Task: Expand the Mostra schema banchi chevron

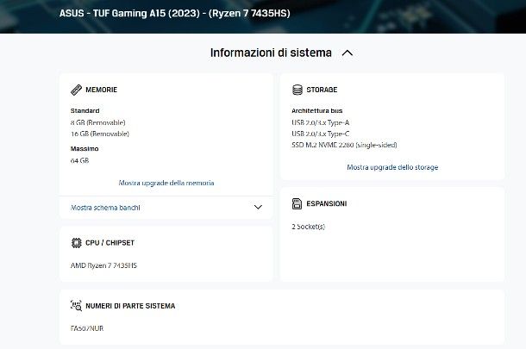Action: coord(258,207)
